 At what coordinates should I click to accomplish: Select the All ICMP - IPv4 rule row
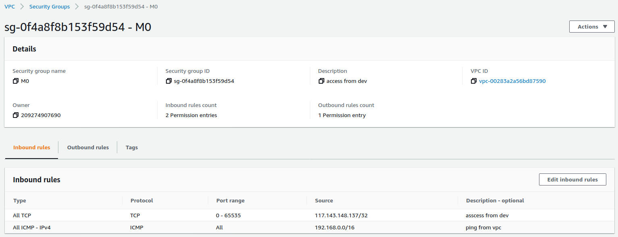(x=32, y=227)
